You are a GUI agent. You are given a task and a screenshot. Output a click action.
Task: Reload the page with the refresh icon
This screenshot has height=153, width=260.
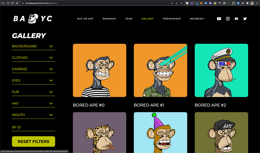12,3
